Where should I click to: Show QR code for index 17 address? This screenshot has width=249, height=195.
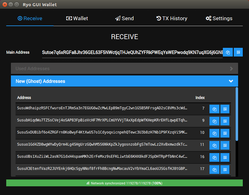(225, 170)
